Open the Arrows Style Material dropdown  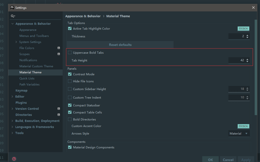[239, 133]
